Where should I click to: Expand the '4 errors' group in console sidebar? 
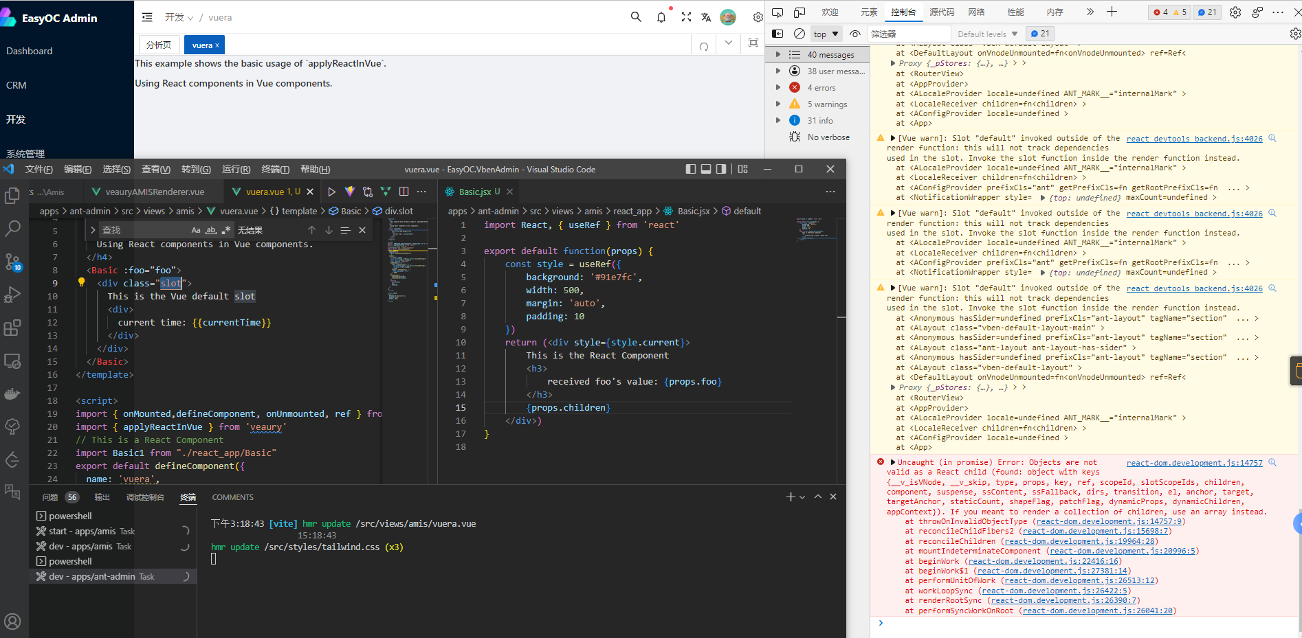(x=779, y=87)
